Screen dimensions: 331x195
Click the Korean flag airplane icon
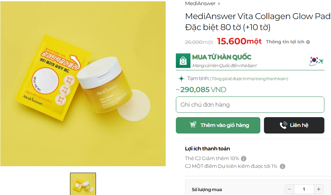point(316,61)
